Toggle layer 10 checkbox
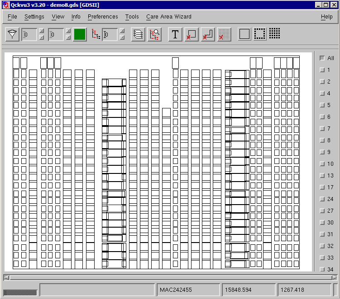The width and height of the screenshot is (340, 299). (x=322, y=164)
